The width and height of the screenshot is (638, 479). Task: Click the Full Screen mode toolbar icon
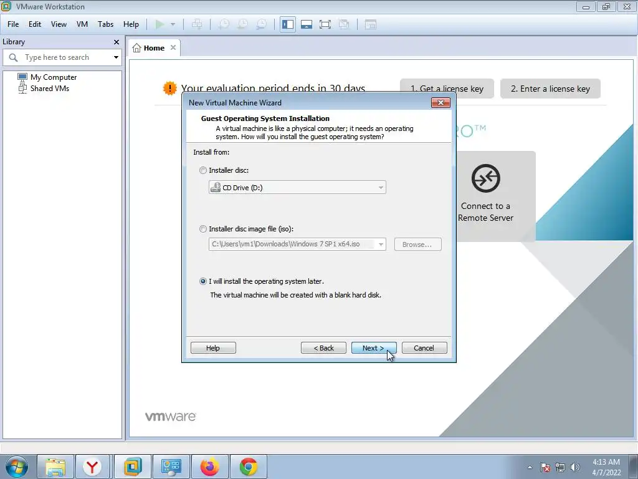(325, 24)
